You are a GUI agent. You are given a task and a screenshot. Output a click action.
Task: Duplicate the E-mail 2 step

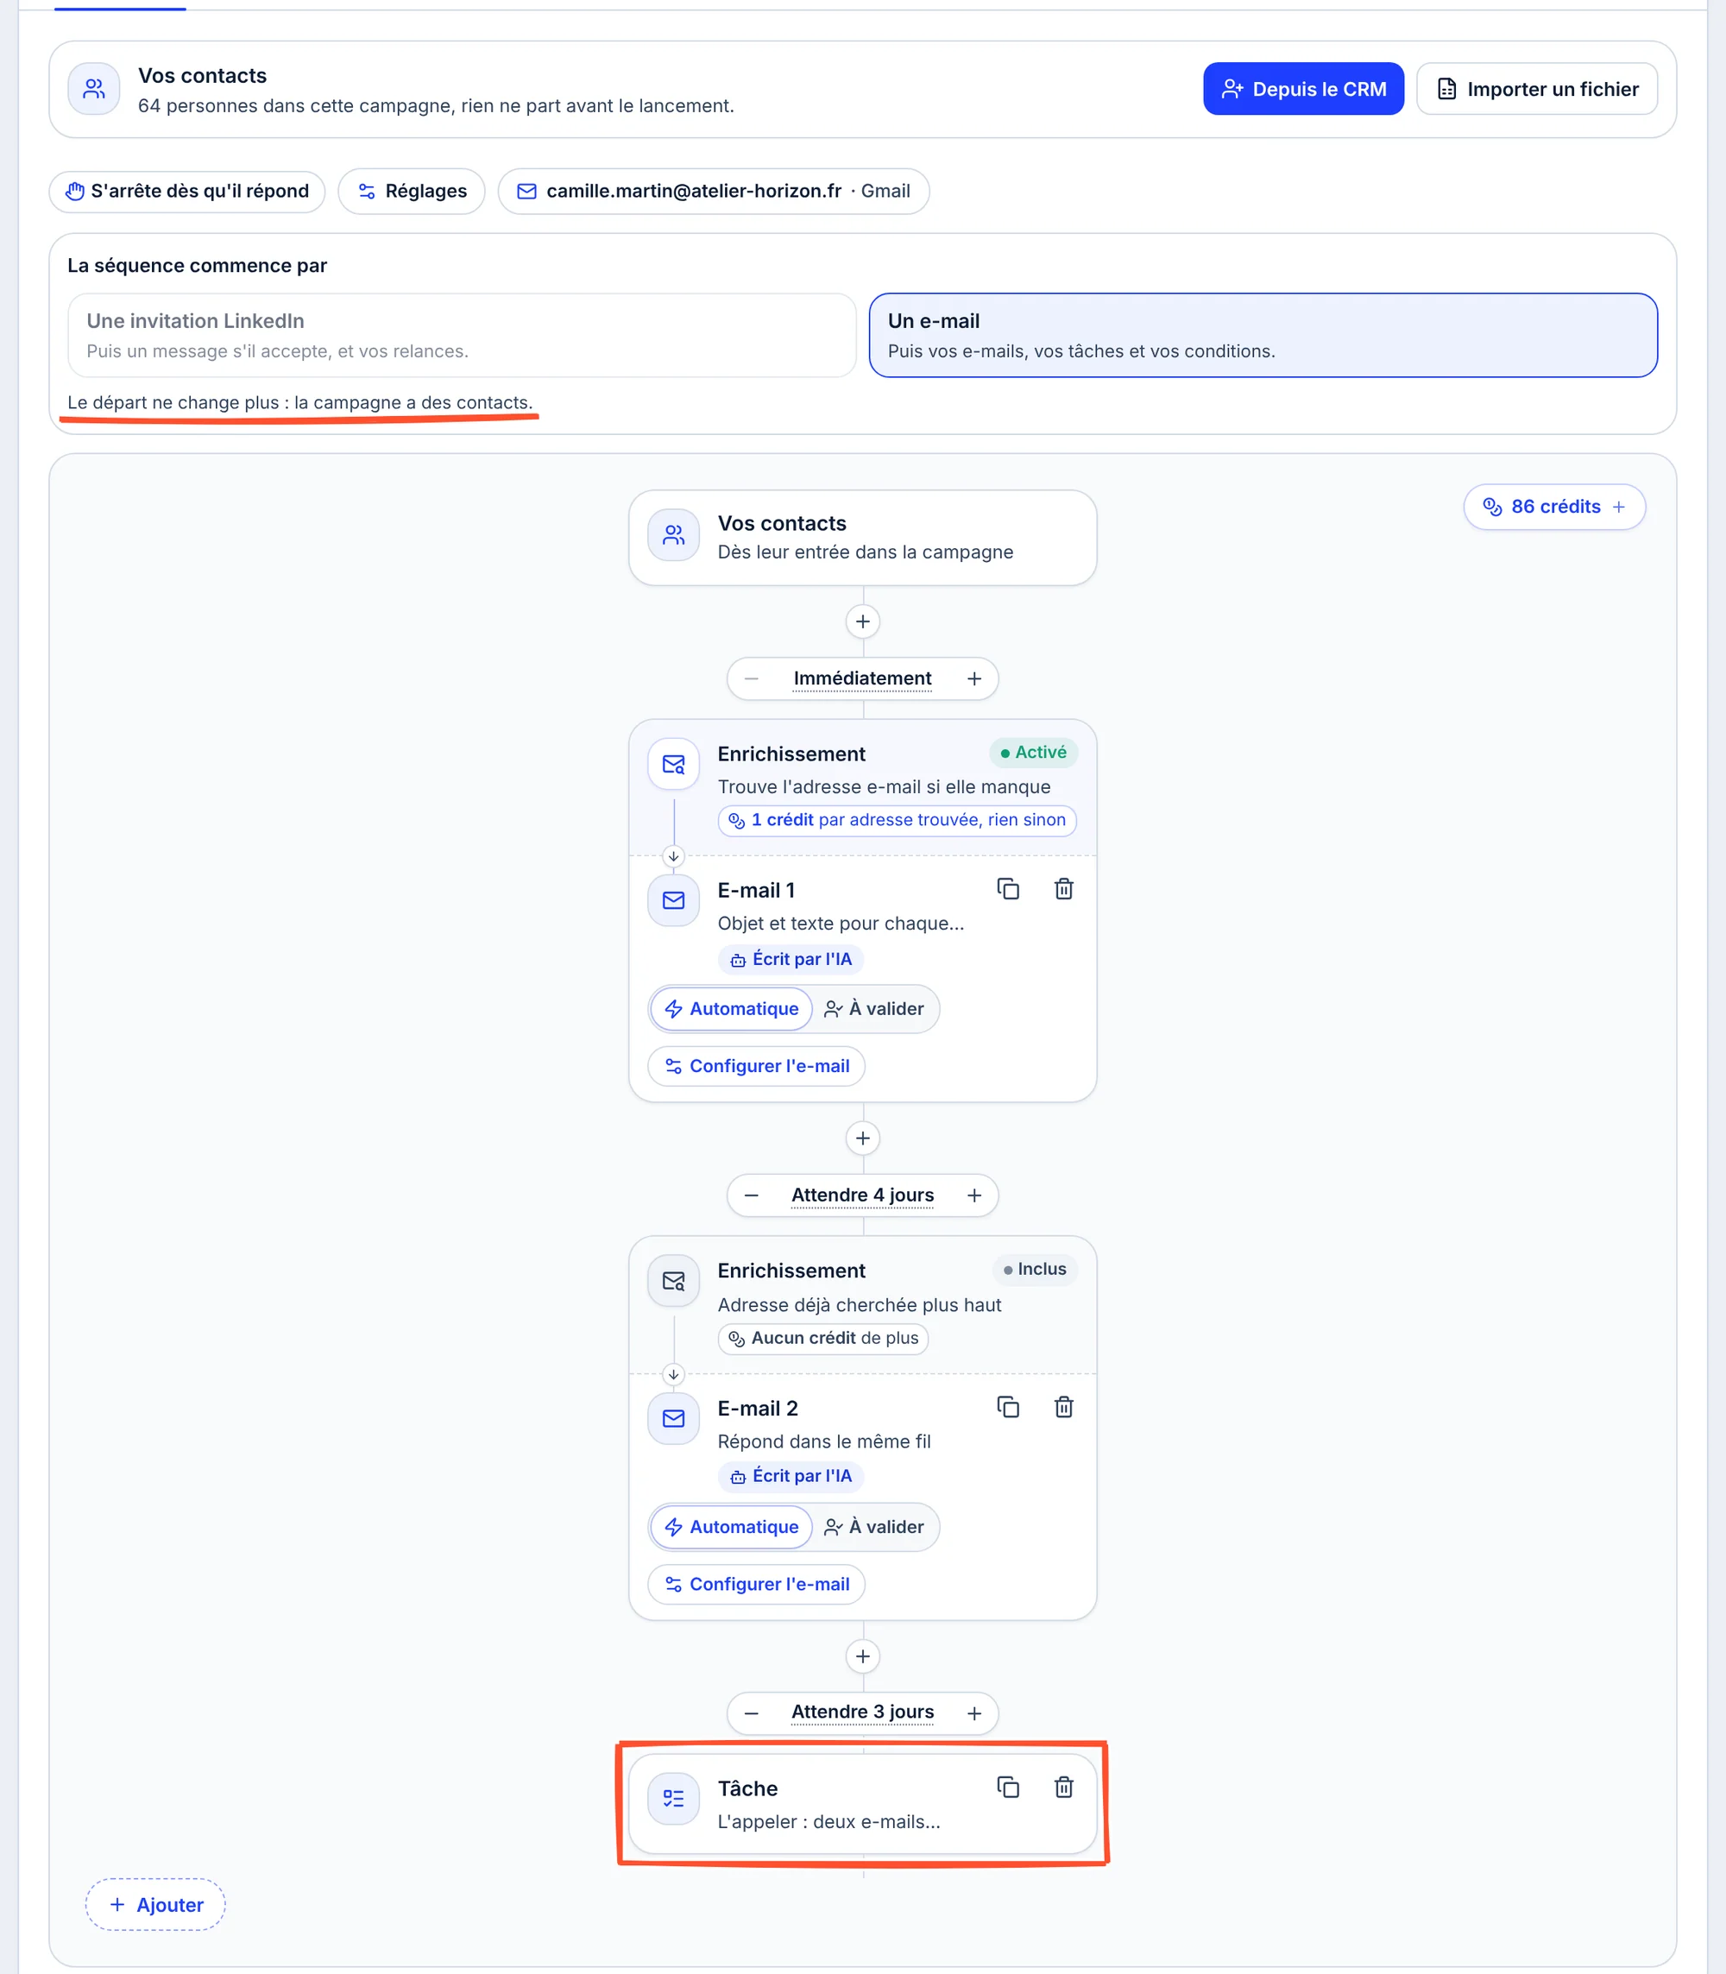[x=1007, y=1407]
